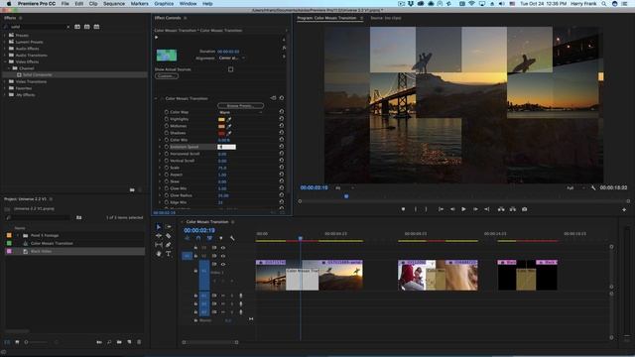635x357 pixels.
Task: Click timeline Add Marker icon
Action: point(220,238)
